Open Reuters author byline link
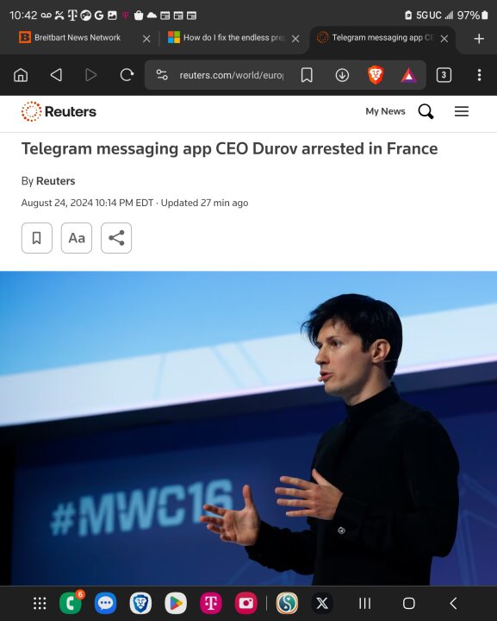Image resolution: width=497 pixels, height=621 pixels. tap(55, 181)
